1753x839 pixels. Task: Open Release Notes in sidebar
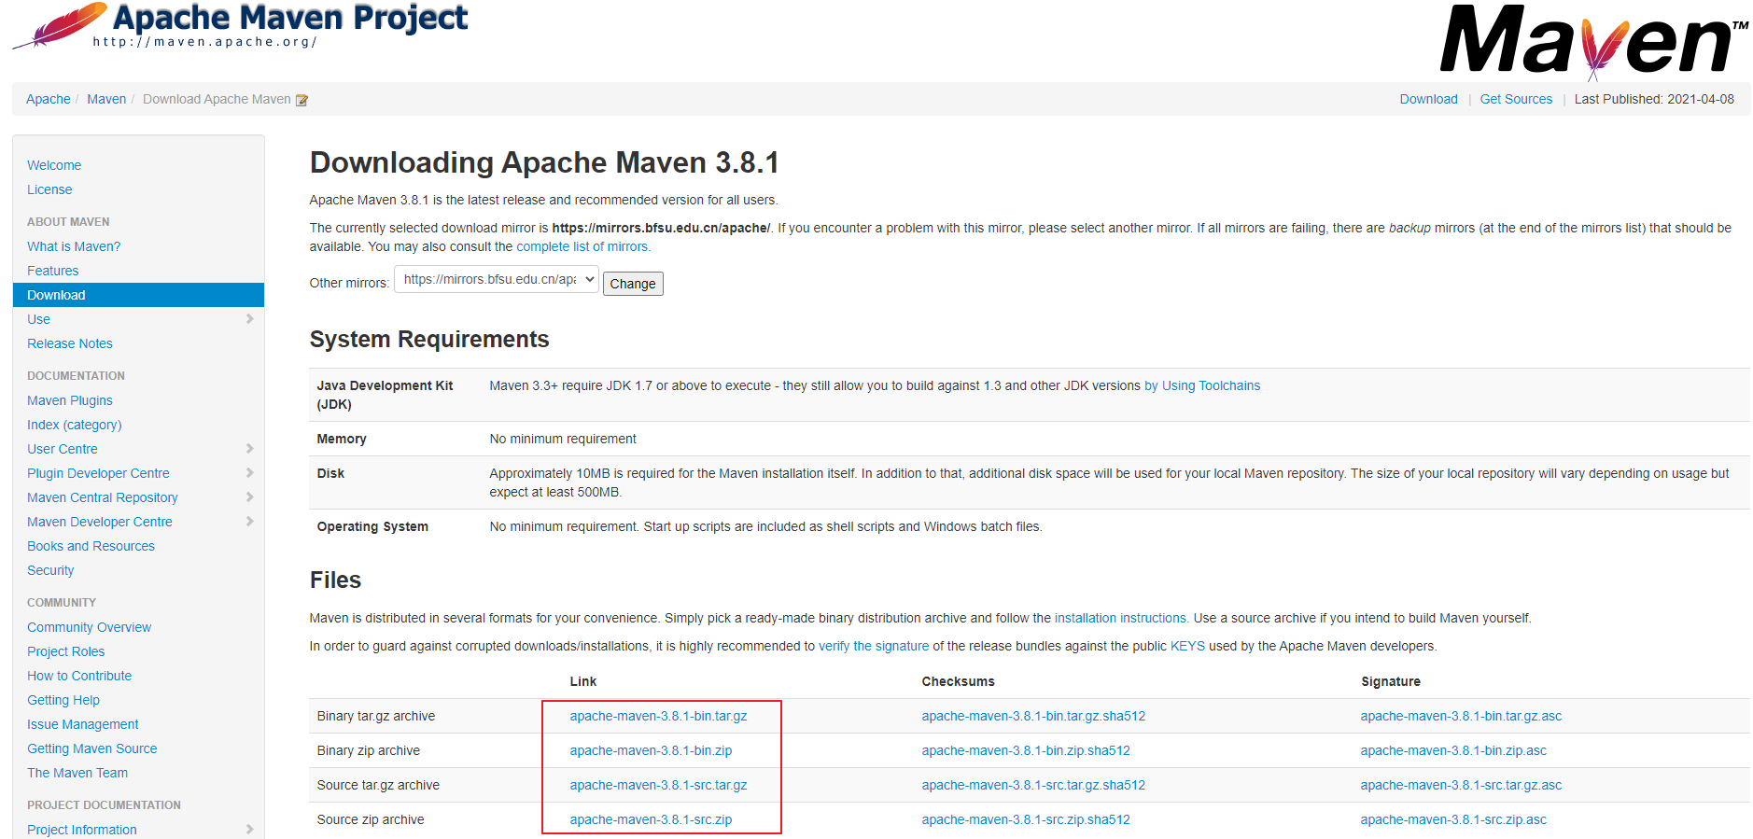point(70,343)
